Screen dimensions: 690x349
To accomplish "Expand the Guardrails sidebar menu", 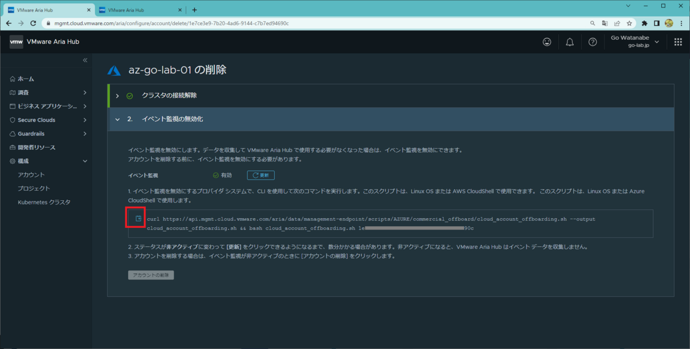I will tap(85, 134).
